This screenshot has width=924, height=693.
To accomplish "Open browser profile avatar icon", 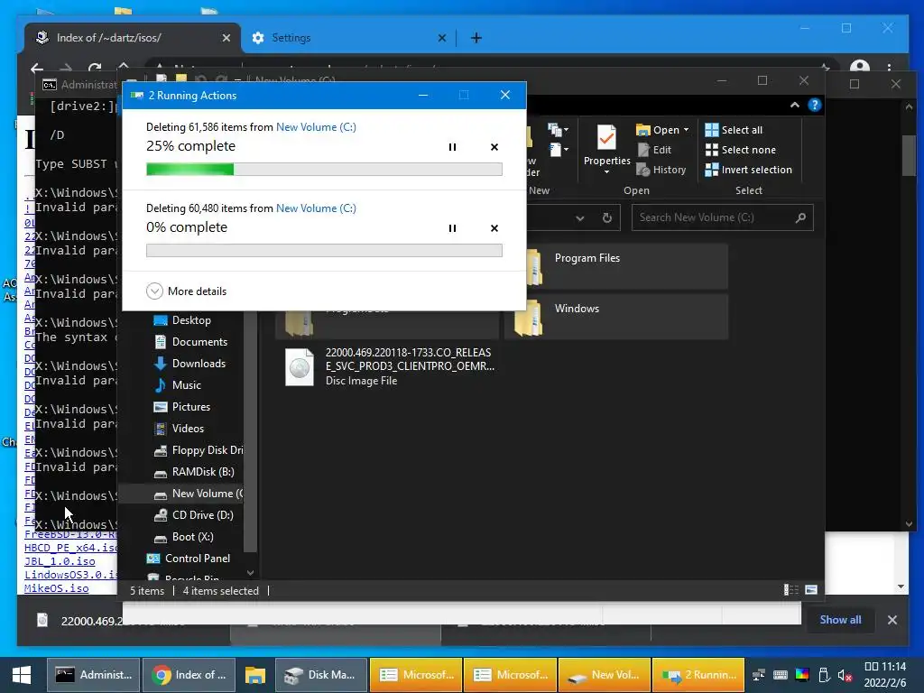I will [x=860, y=67].
